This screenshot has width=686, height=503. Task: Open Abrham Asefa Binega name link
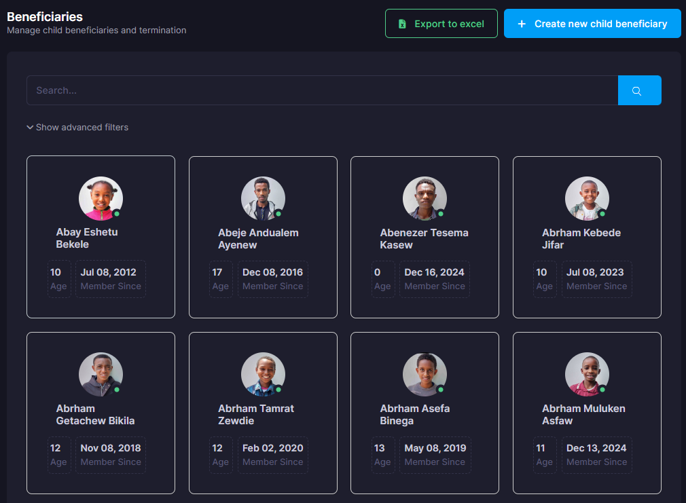[415, 415]
